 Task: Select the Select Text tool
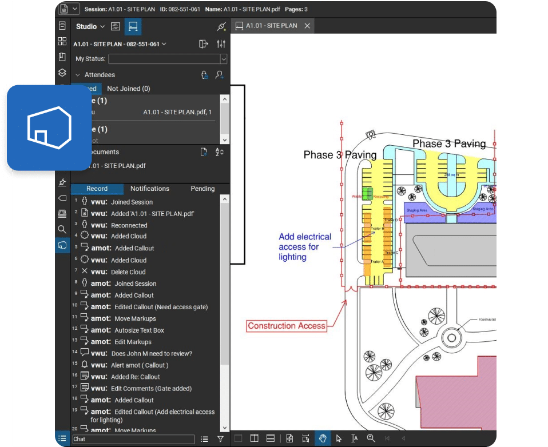pos(355,438)
